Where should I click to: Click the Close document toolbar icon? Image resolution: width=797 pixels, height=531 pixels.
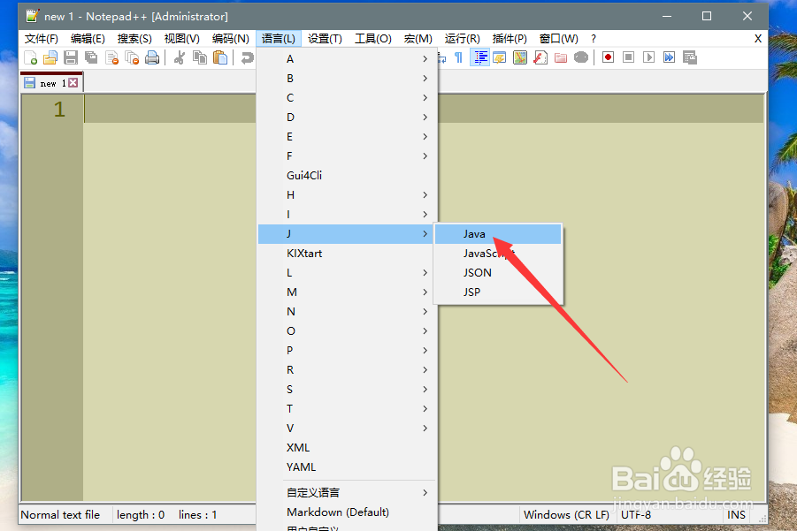111,58
